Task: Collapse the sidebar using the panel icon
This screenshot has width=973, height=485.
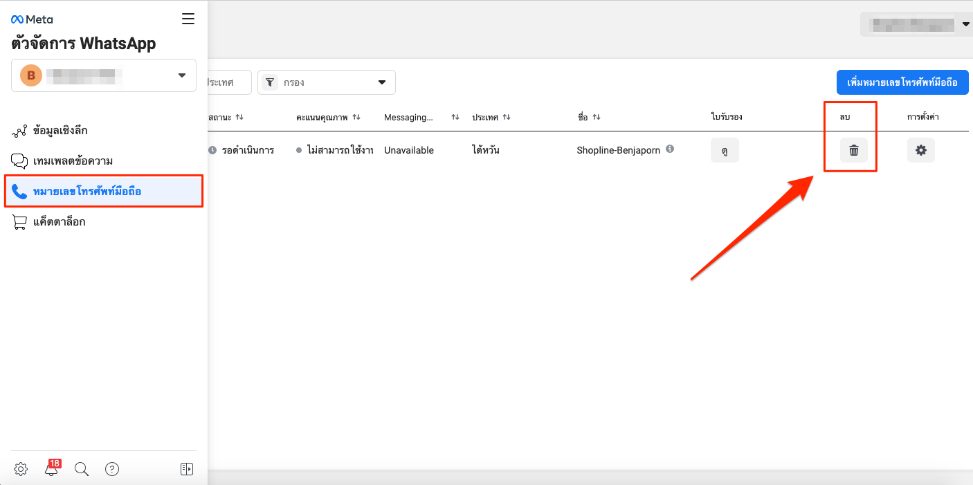Action: [x=186, y=469]
